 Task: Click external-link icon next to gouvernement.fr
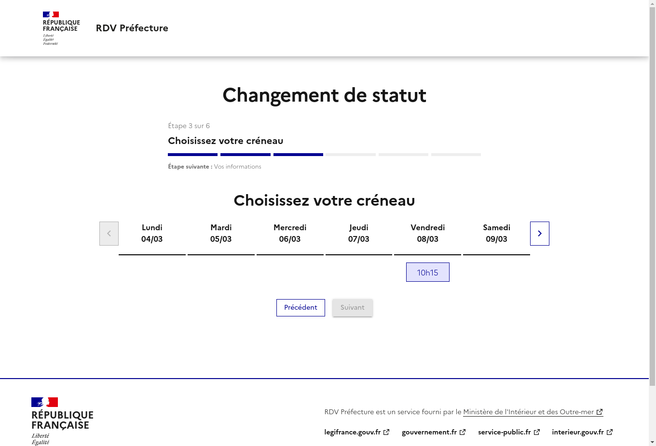463,432
